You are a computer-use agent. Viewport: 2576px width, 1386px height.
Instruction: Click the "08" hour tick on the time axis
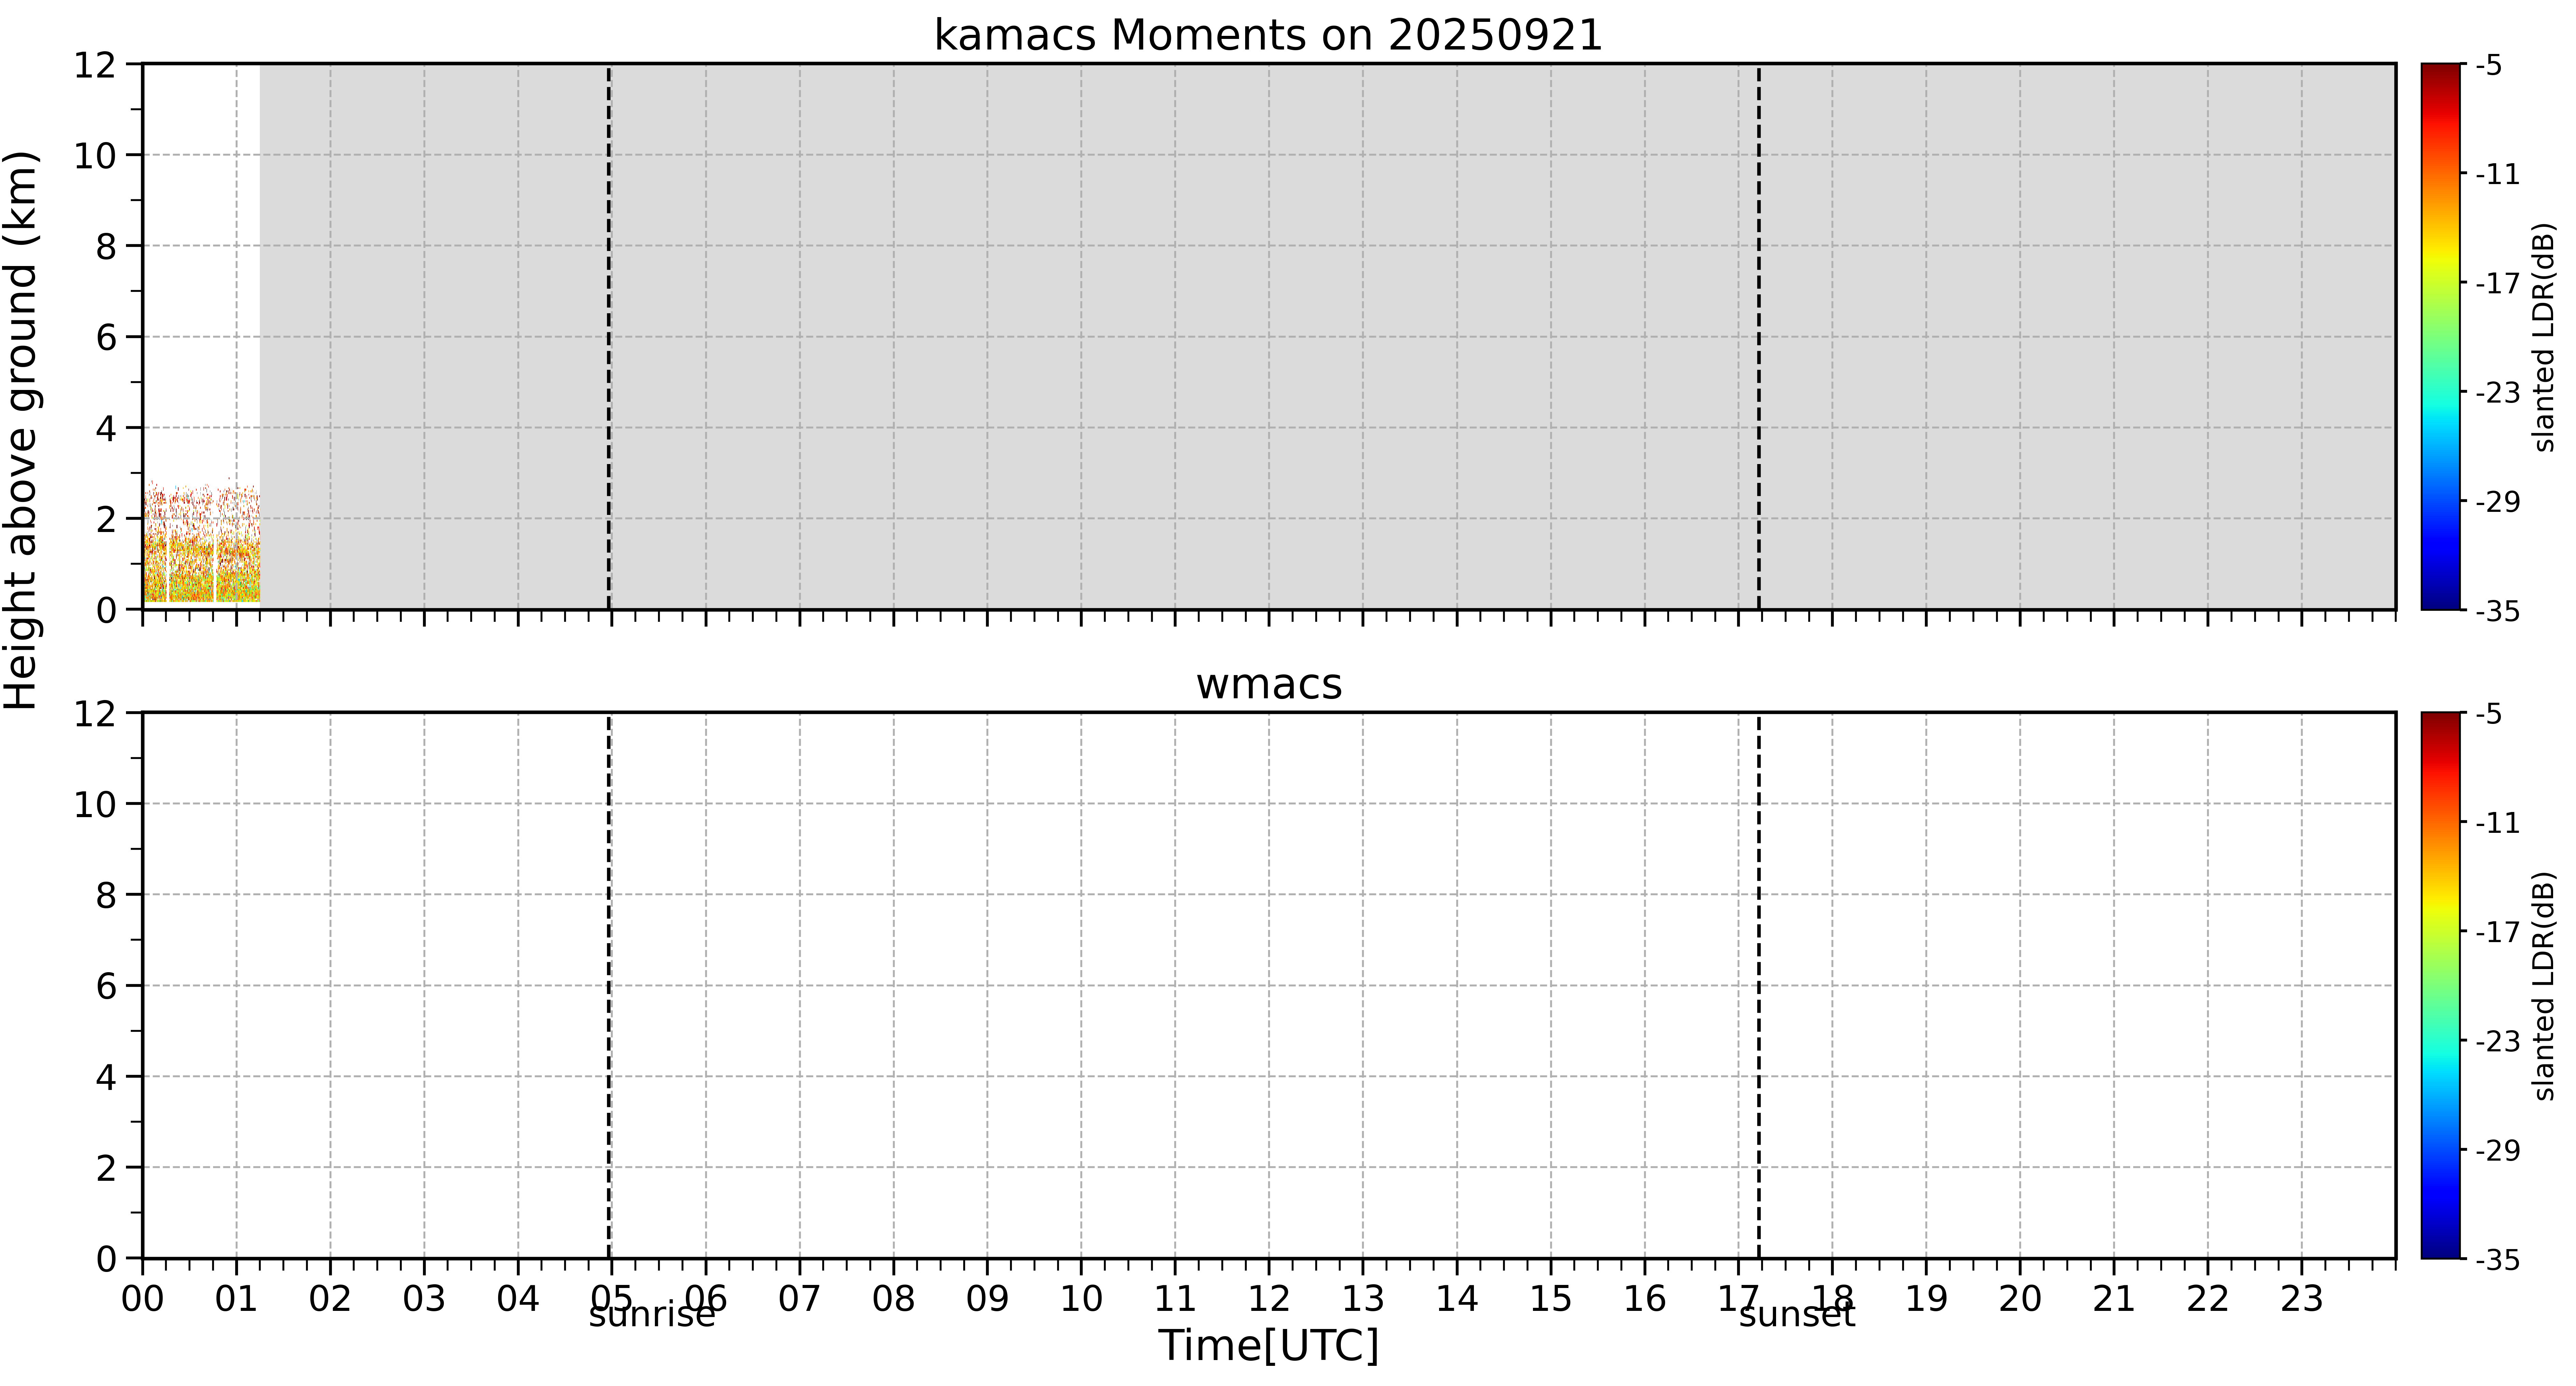tap(894, 1299)
